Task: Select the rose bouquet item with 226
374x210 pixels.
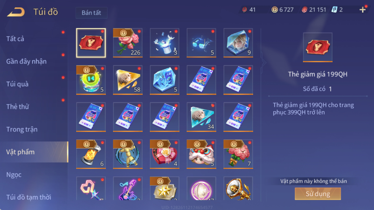Action: 128,43
